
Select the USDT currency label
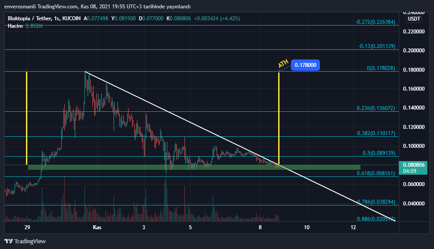(x=414, y=19)
